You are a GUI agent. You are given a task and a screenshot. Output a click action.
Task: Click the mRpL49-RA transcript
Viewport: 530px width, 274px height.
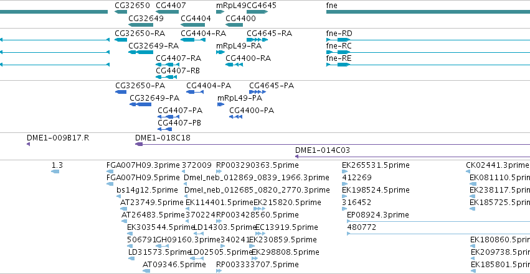(x=220, y=52)
